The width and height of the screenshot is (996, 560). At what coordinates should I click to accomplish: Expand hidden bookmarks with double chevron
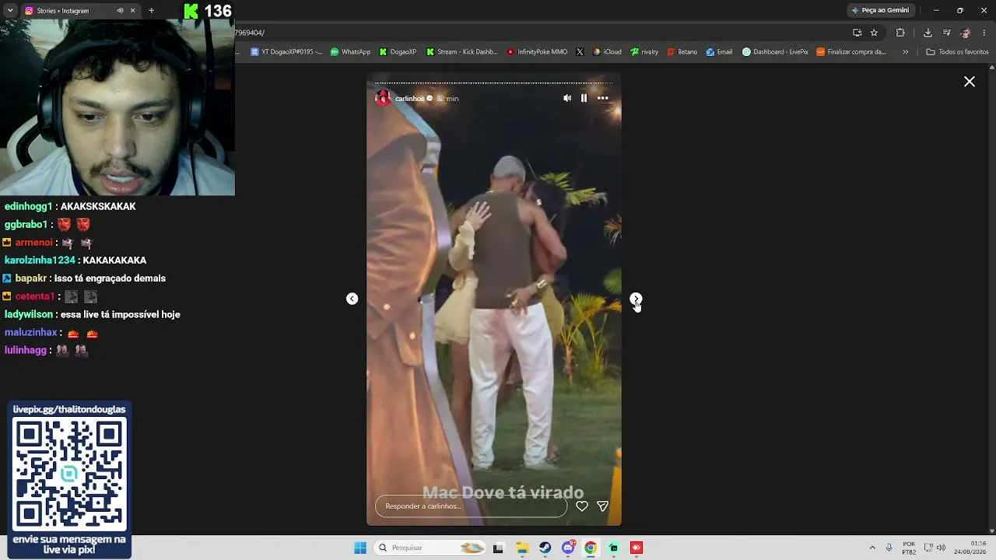click(905, 52)
